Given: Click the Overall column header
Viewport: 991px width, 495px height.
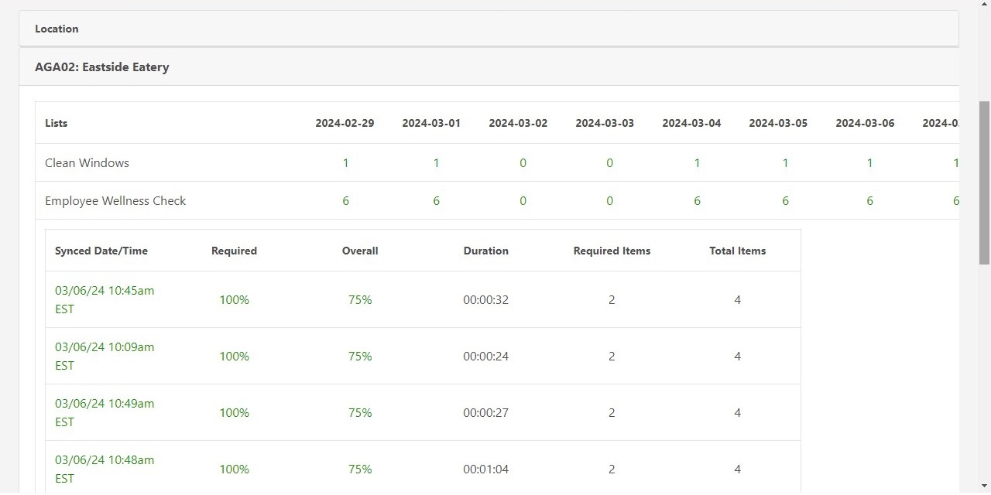Looking at the screenshot, I should pos(360,251).
